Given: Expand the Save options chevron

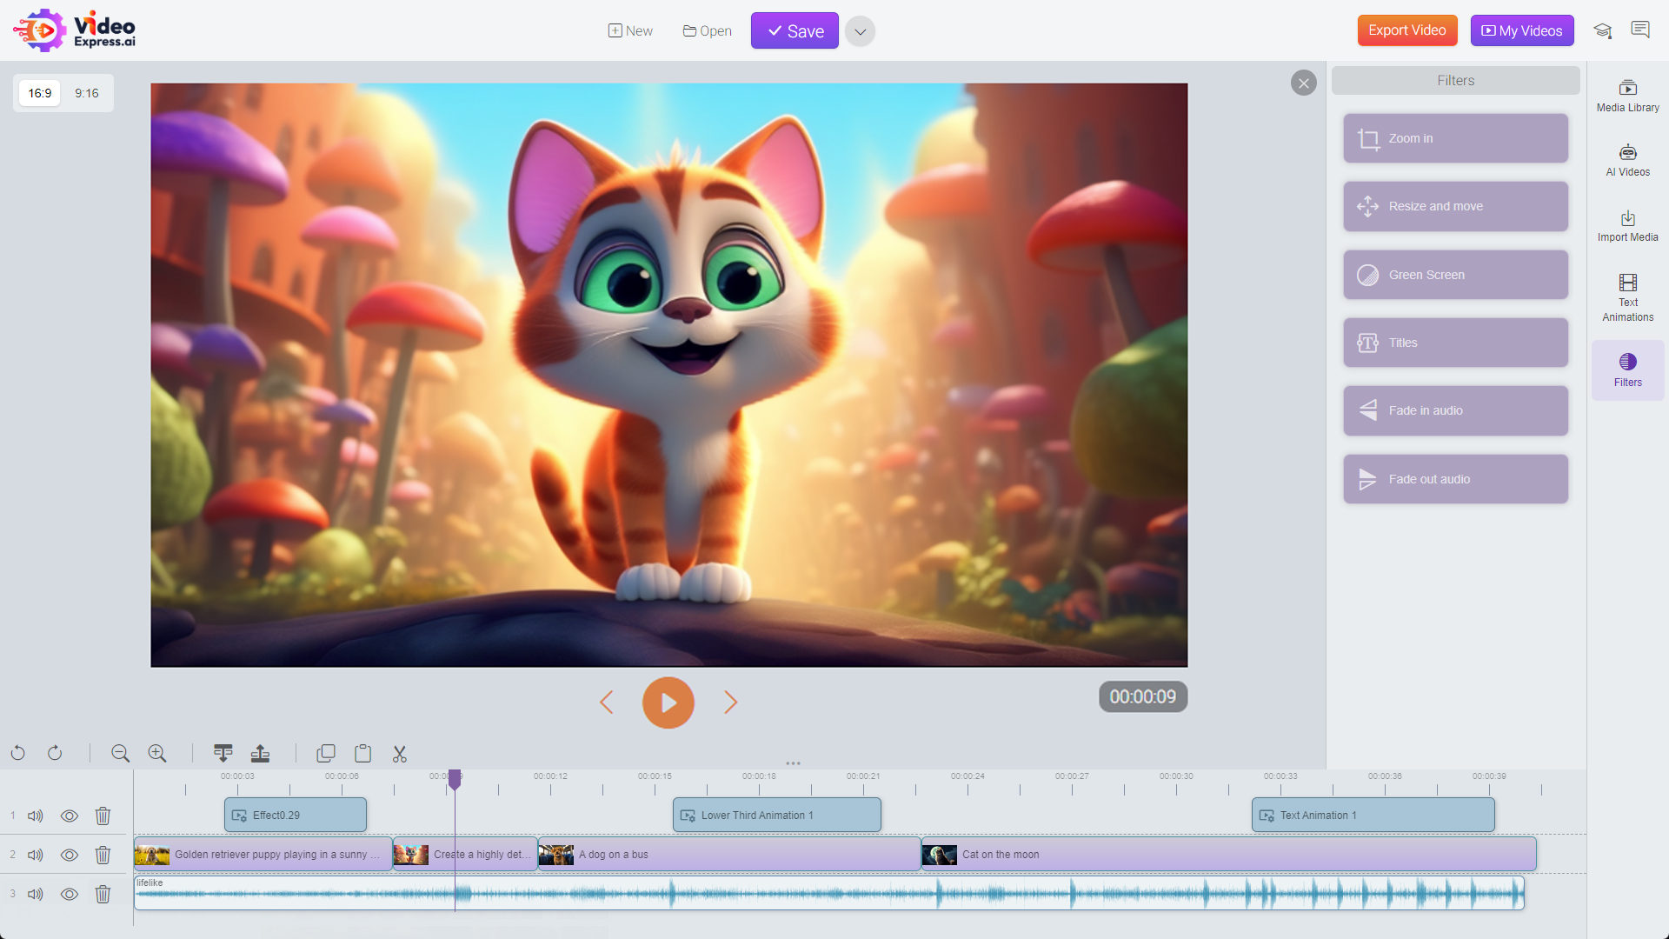Looking at the screenshot, I should click(x=860, y=30).
